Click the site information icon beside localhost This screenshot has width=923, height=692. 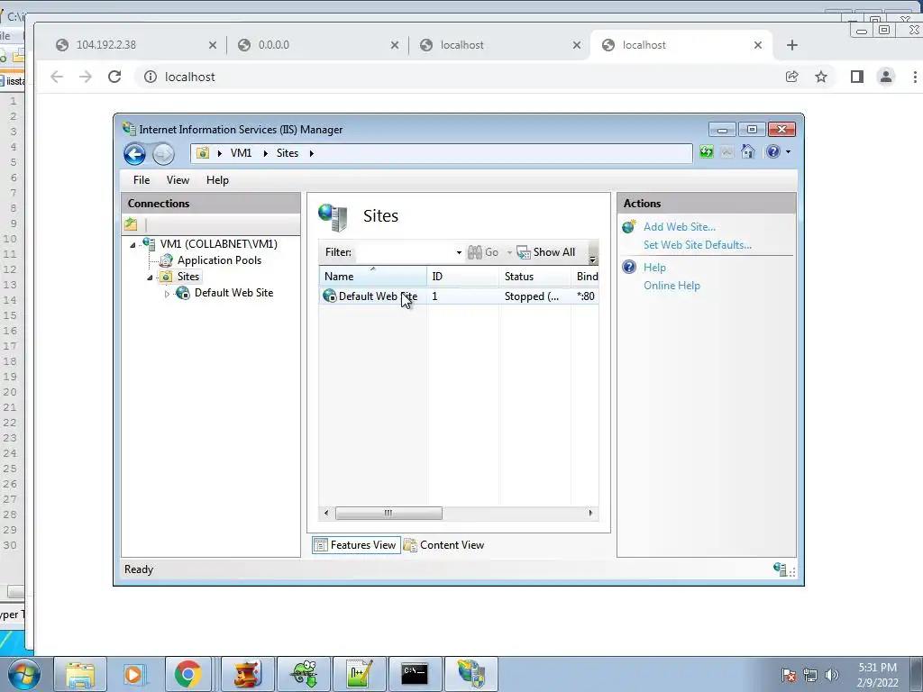pyautogui.click(x=151, y=77)
